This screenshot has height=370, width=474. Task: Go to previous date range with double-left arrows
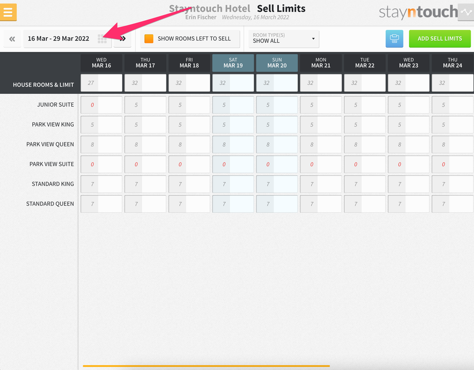(x=12, y=39)
